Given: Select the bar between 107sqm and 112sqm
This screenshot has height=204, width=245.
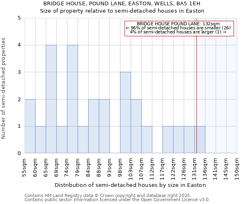Looking at the screenshot, I should point(147,140).
